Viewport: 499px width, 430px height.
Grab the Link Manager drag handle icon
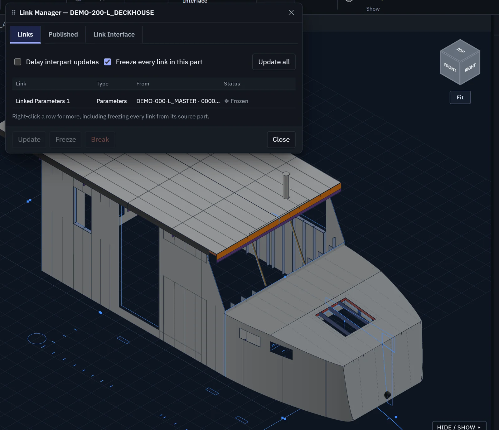14,12
